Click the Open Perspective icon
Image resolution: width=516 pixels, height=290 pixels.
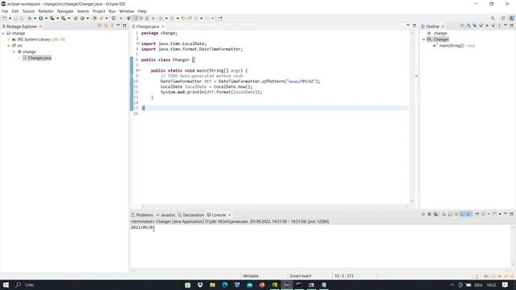click(503, 19)
